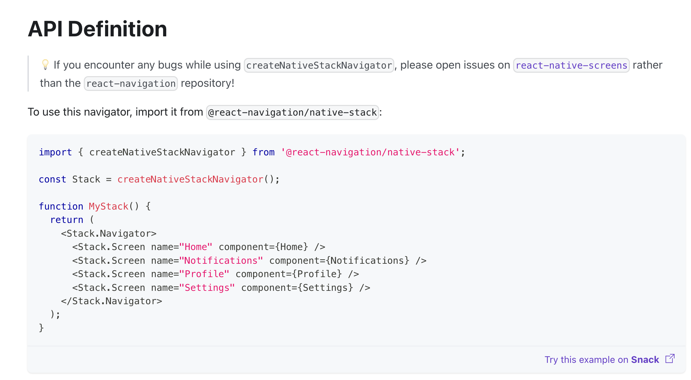Click the MyStack function name
The width and height of the screenshot is (691, 380).
[109, 206]
